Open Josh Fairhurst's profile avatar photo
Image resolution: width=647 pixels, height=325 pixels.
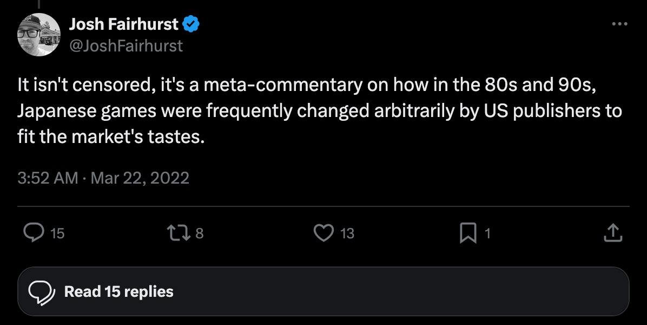[39, 35]
